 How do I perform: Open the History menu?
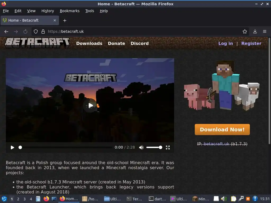click(x=48, y=11)
